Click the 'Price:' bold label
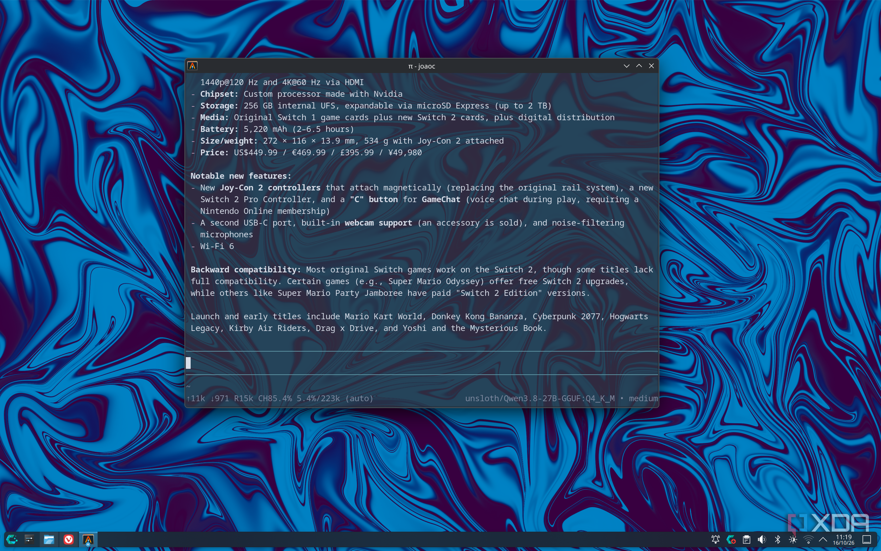This screenshot has width=881, height=551. (214, 152)
